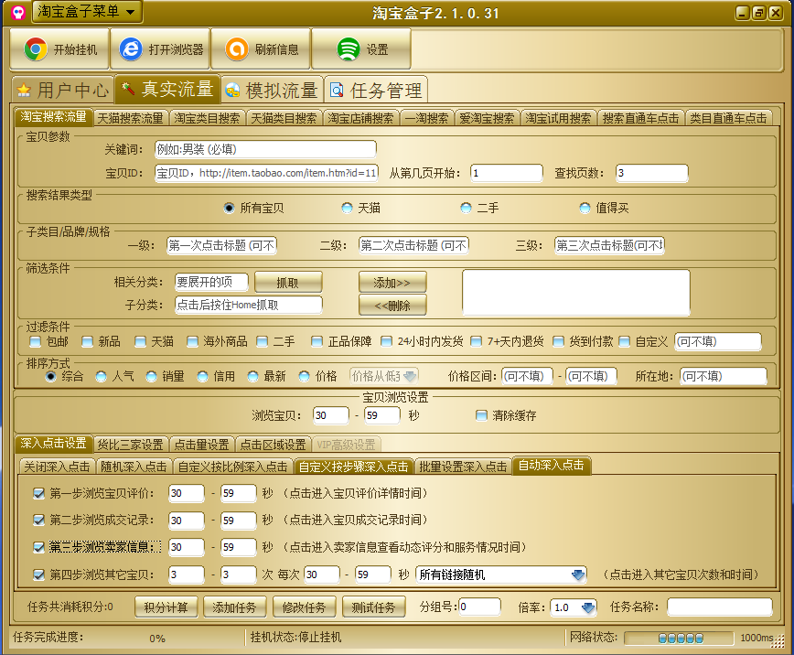Enable the 新品 filter checkbox

87,342
